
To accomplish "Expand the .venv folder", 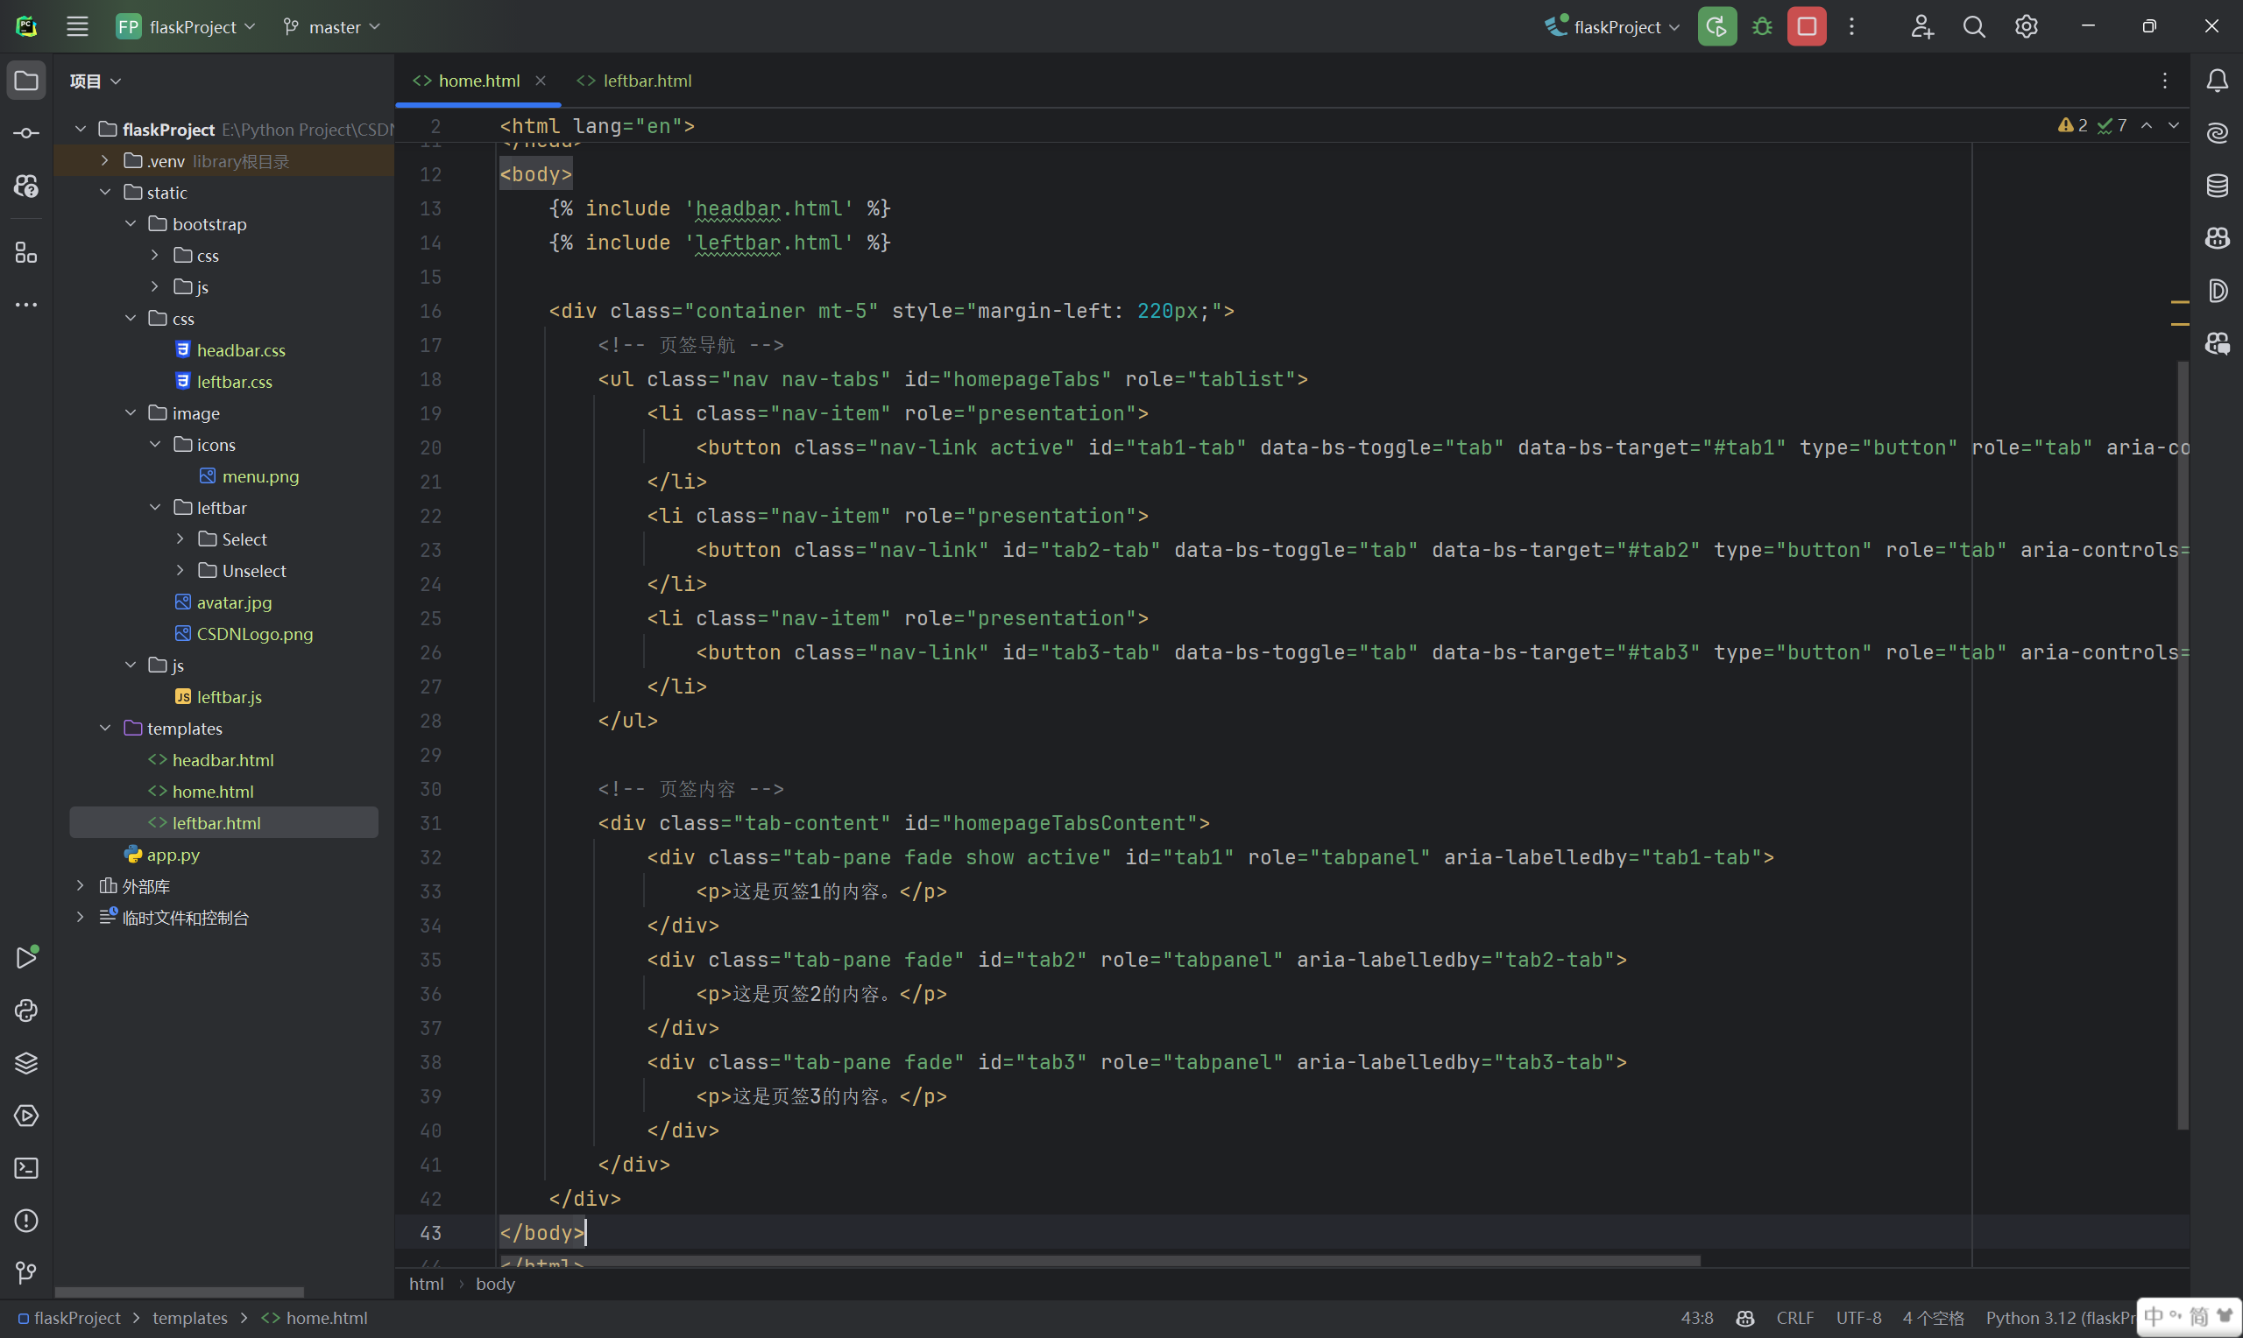I will click(104, 160).
